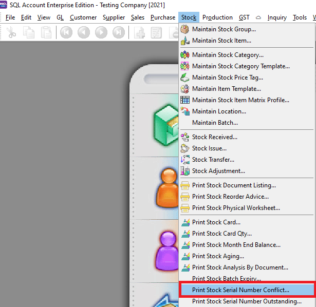
Task: Open Stock Received menu entry
Action: tap(214, 137)
